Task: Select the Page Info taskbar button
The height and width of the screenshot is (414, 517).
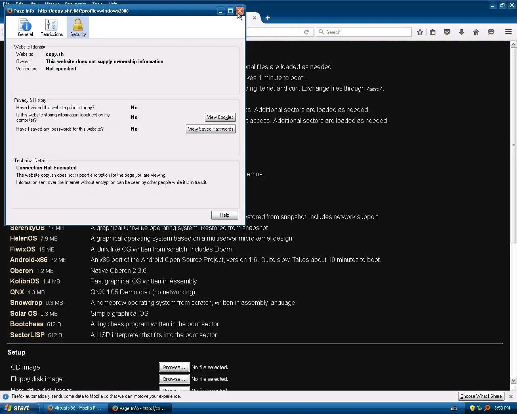Action: [x=140, y=408]
